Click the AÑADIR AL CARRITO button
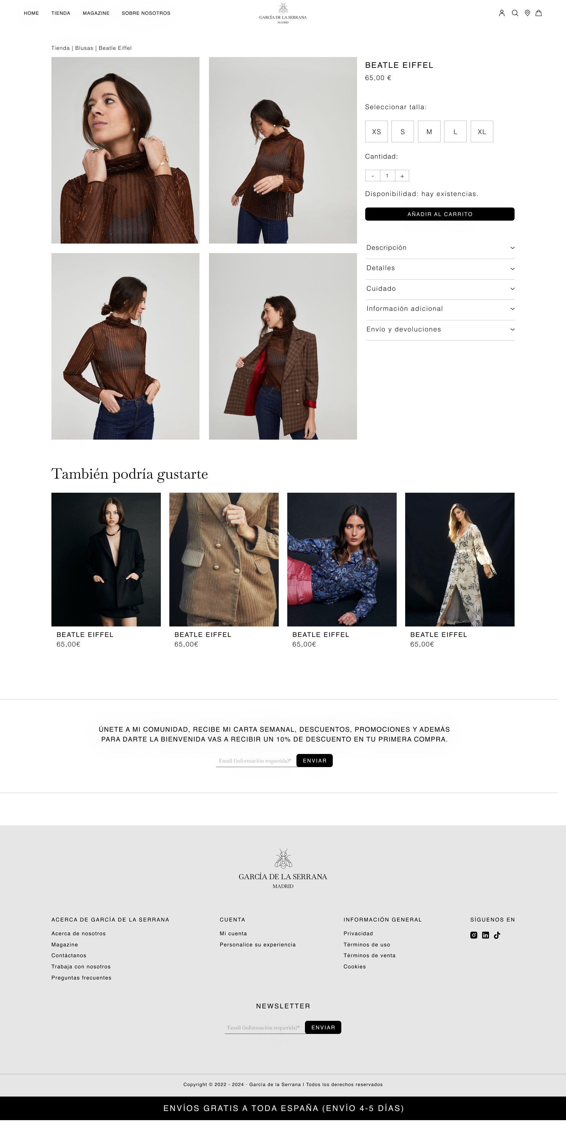 coord(440,214)
